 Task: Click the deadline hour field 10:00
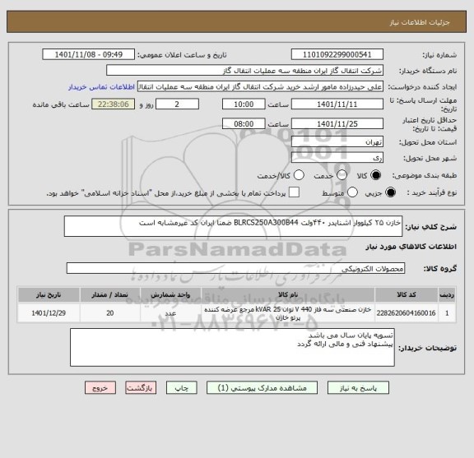point(244,104)
